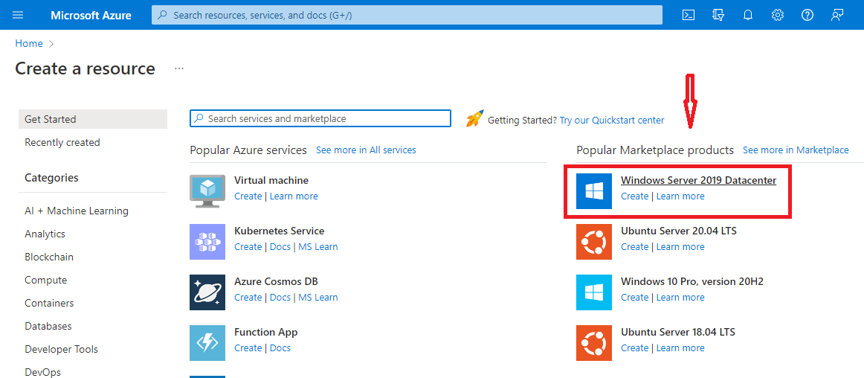Click Learn more under Virtual machine

(x=294, y=196)
